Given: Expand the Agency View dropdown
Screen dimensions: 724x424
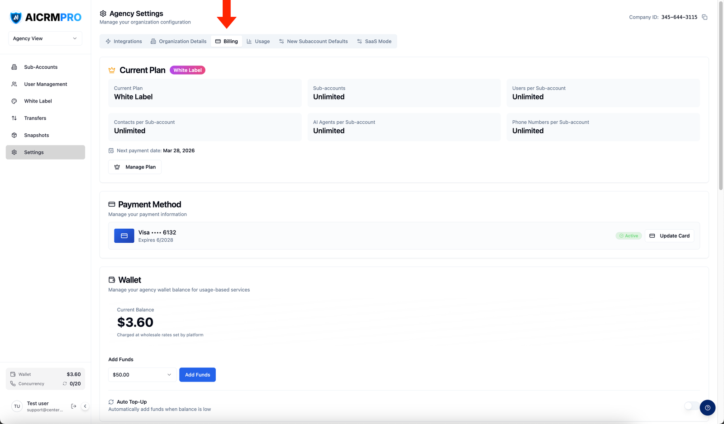Looking at the screenshot, I should coord(45,38).
